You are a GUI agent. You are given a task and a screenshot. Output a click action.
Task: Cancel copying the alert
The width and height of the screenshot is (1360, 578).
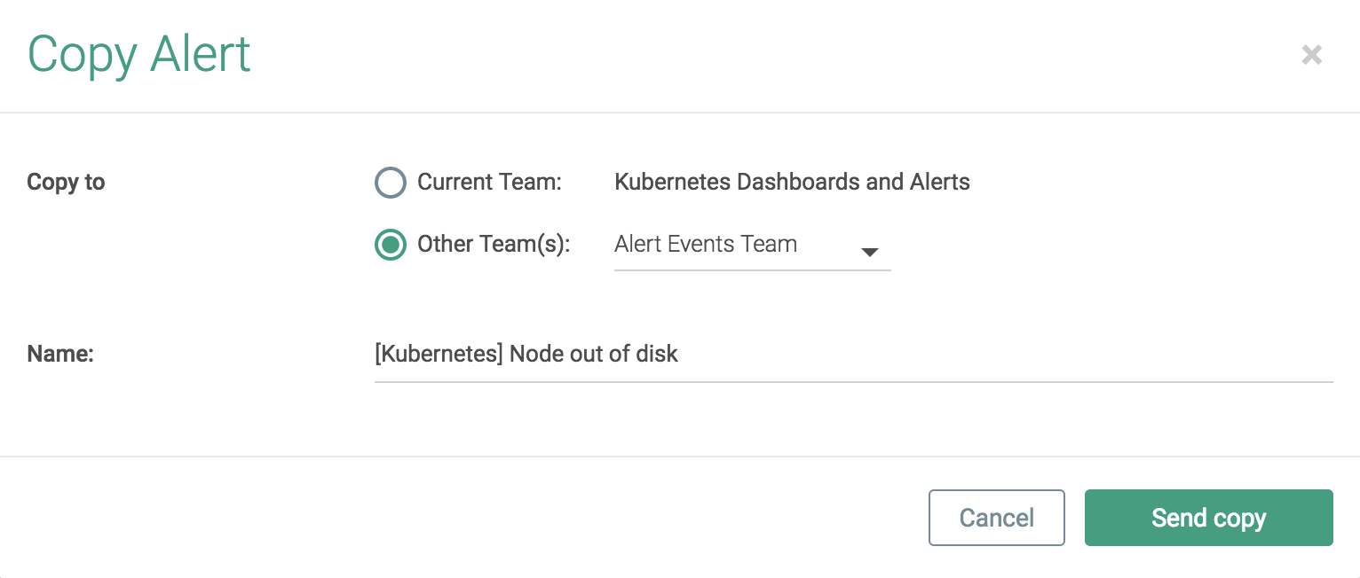tap(996, 518)
